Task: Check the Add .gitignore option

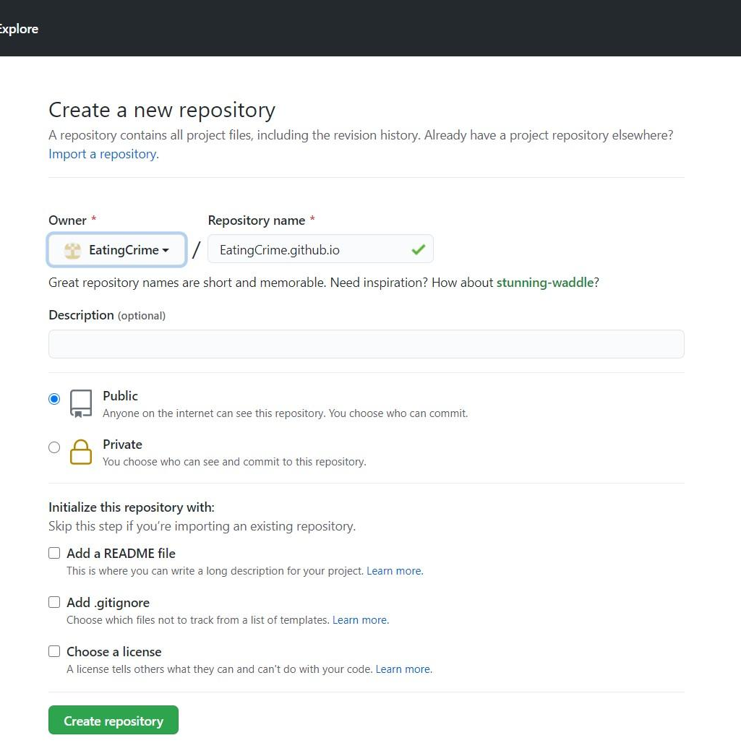Action: 54,602
